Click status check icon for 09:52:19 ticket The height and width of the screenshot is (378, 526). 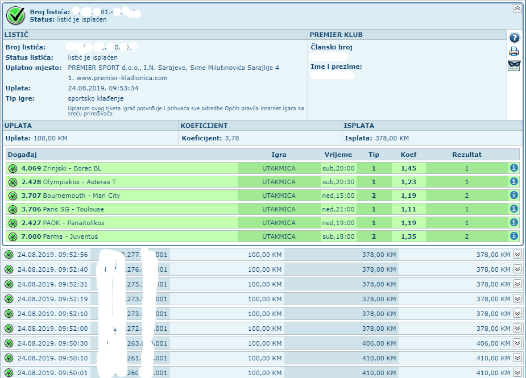point(9,299)
